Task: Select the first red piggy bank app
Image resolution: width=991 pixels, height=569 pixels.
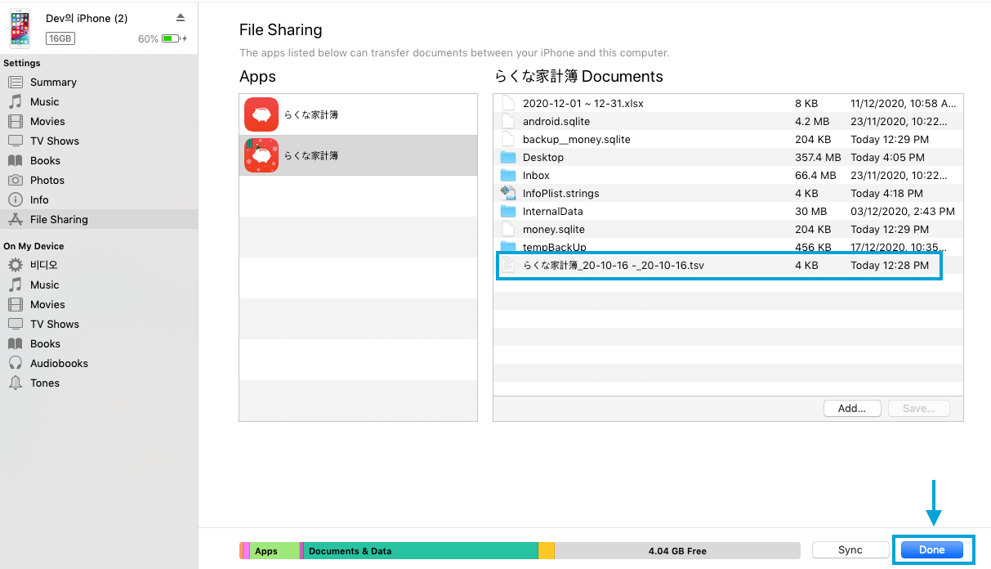Action: pos(261,114)
